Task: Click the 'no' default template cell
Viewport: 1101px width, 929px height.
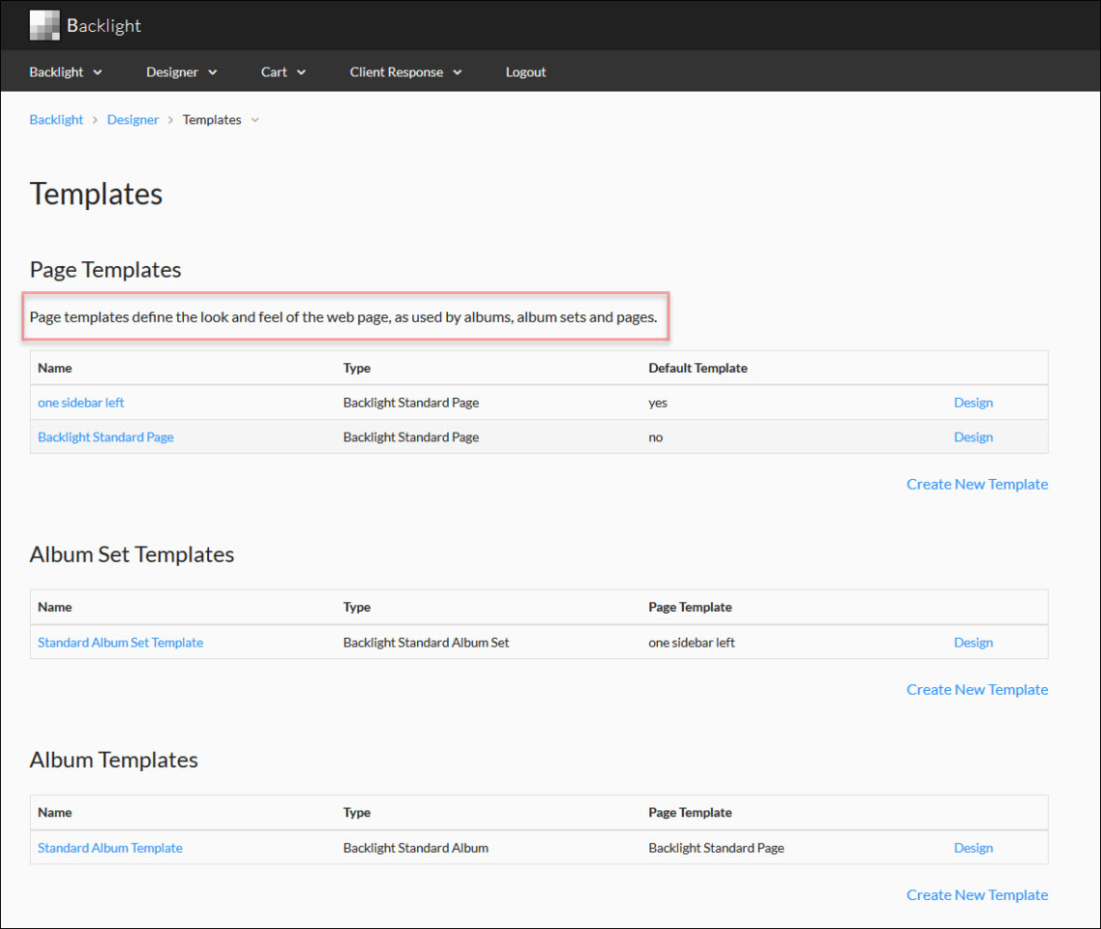Action: pyautogui.click(x=656, y=436)
